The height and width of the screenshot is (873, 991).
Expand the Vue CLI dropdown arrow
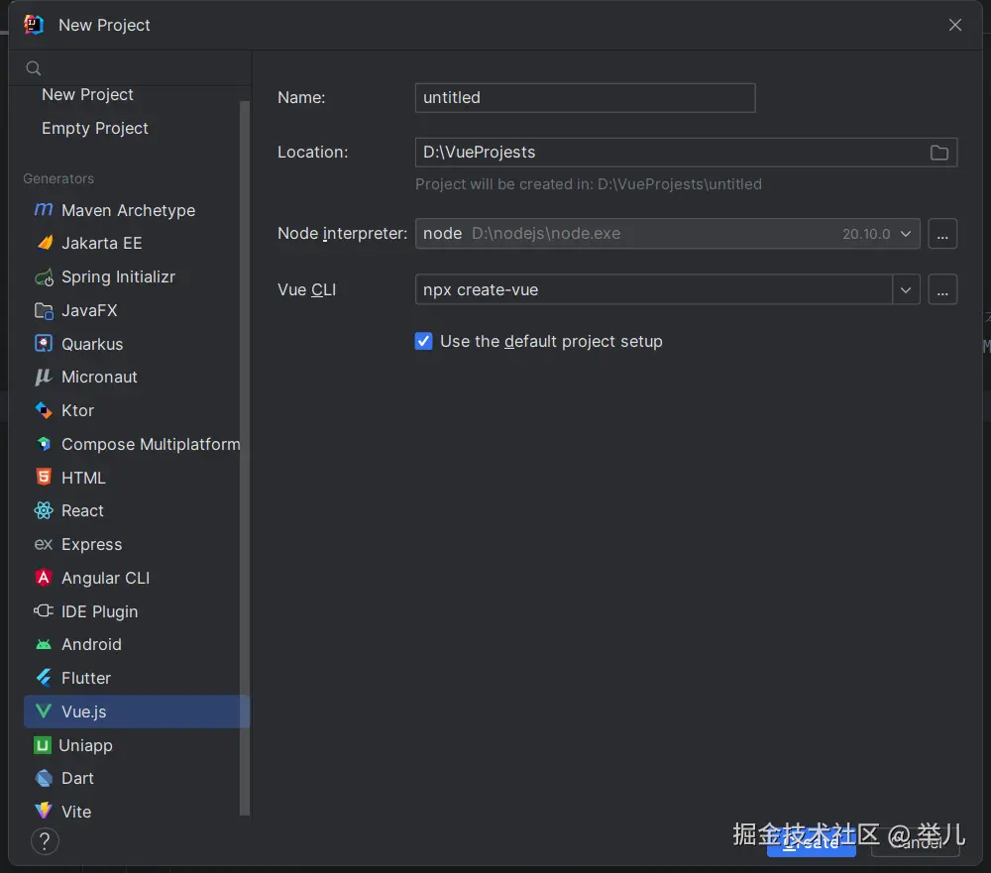coord(906,289)
